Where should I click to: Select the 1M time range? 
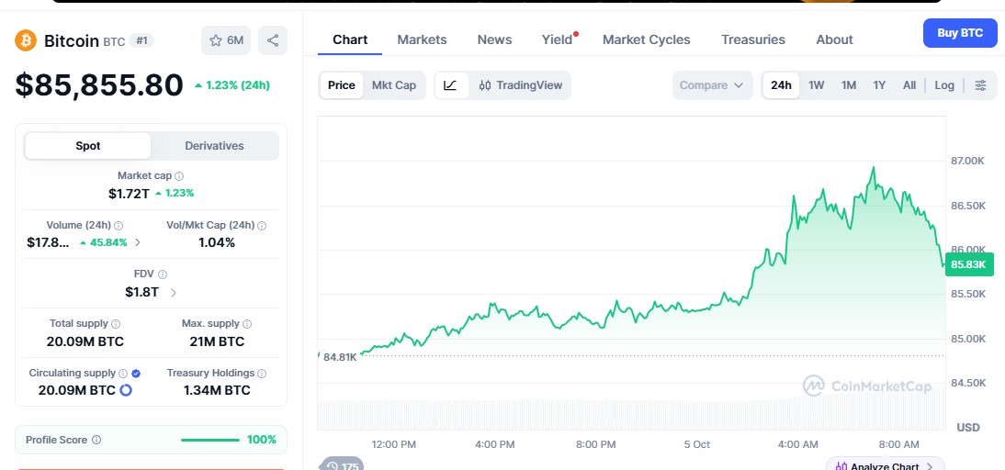tap(849, 85)
